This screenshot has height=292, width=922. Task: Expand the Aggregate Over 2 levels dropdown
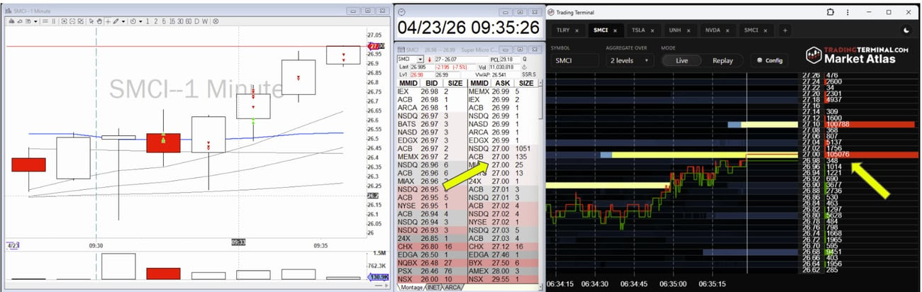click(x=630, y=60)
